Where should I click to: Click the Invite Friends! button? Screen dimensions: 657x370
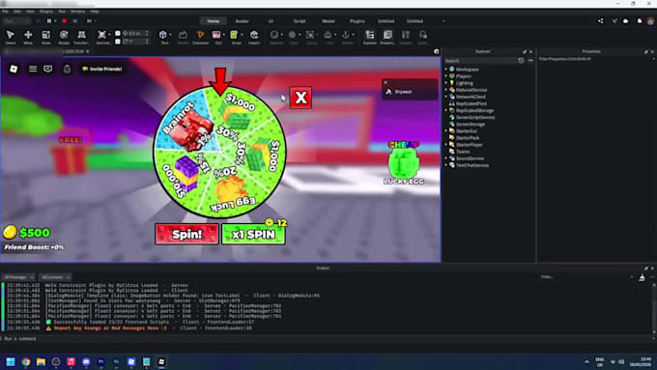click(101, 69)
